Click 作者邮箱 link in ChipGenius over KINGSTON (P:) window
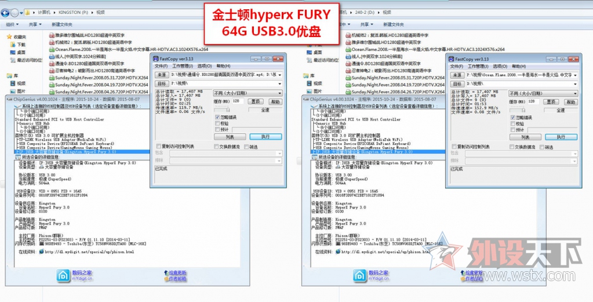 177,279
